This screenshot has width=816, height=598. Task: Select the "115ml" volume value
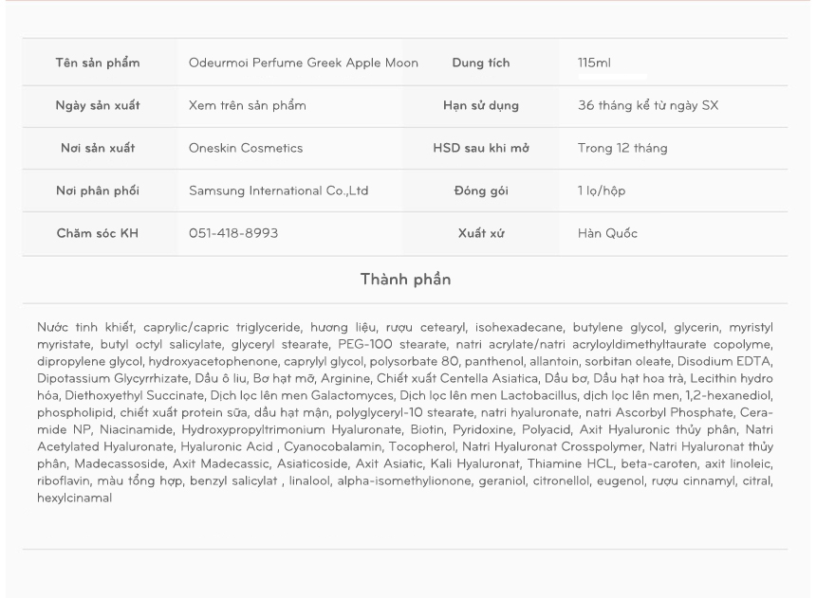pos(594,63)
